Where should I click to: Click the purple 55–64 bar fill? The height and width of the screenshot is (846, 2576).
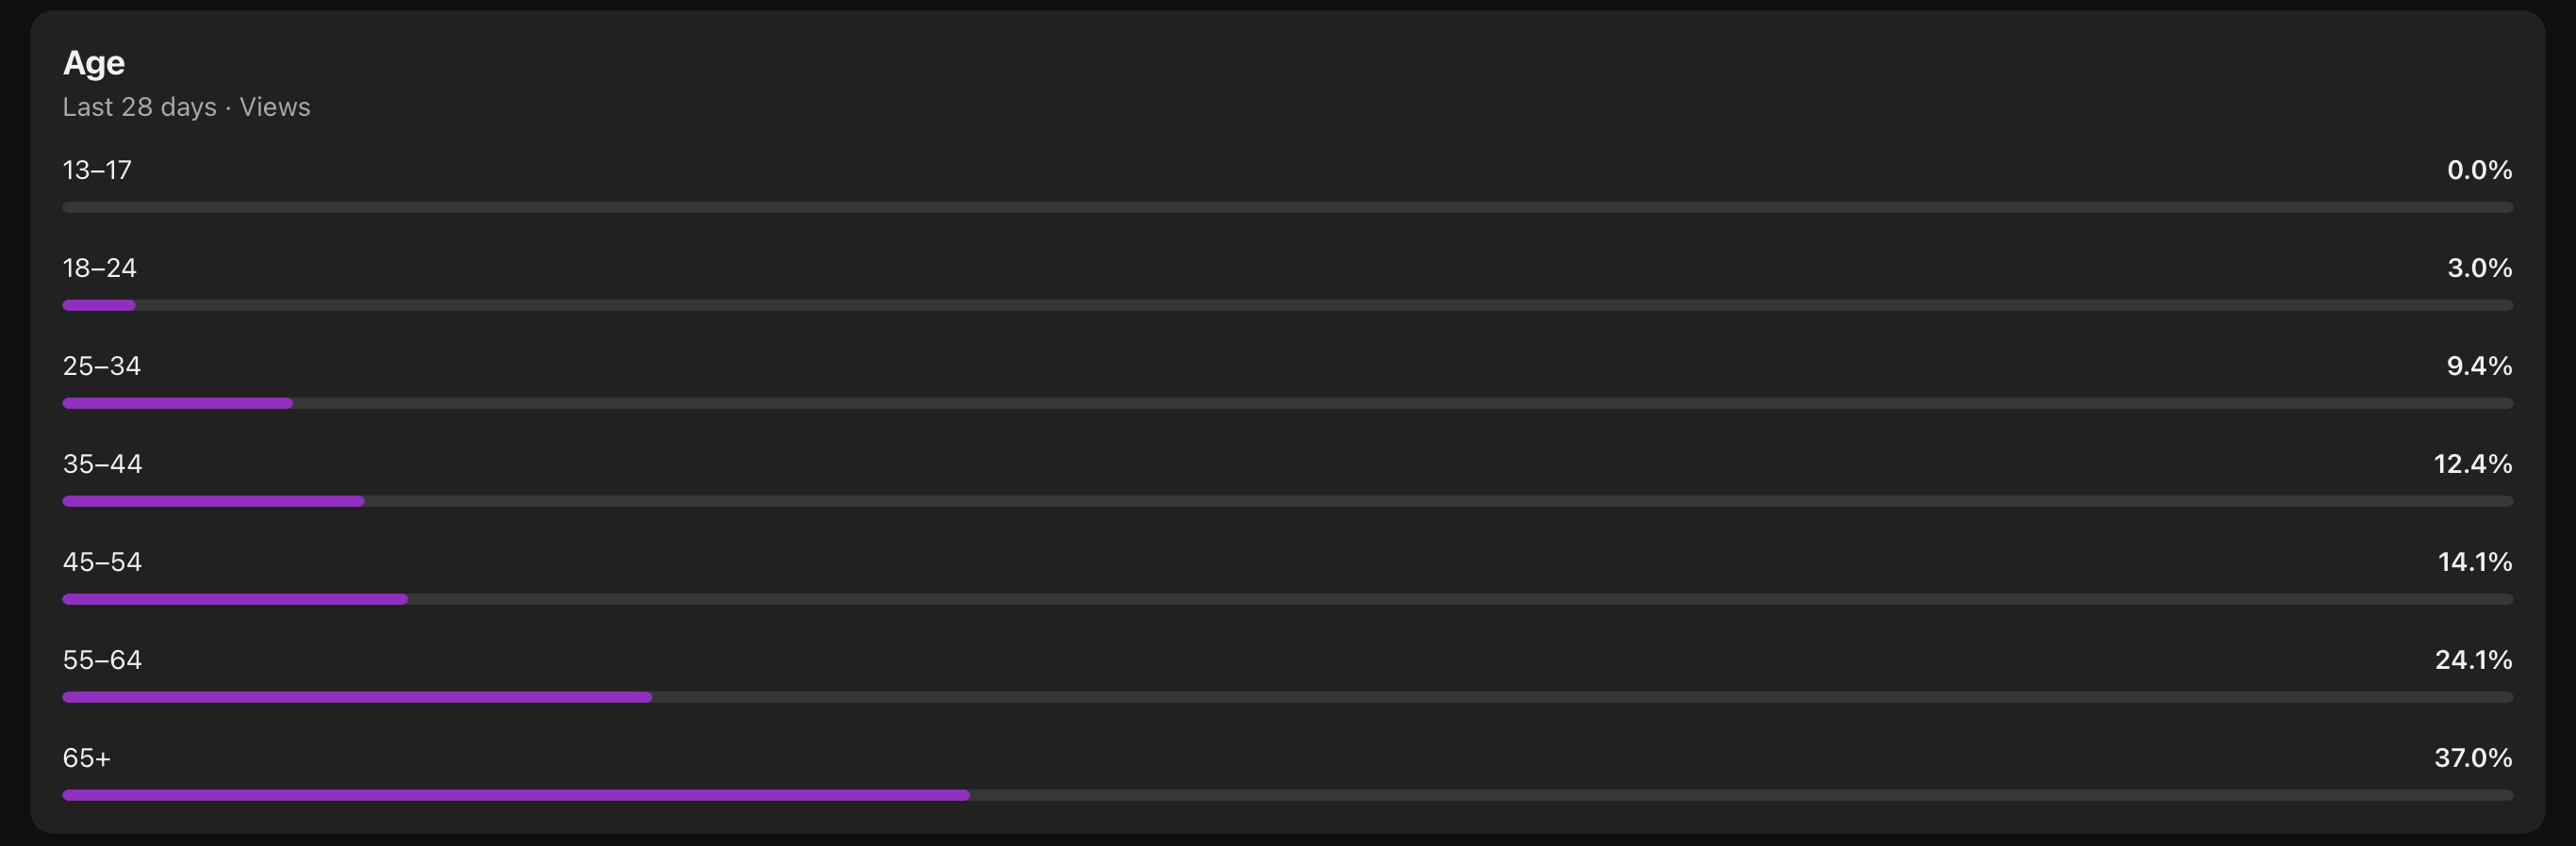[x=357, y=696]
